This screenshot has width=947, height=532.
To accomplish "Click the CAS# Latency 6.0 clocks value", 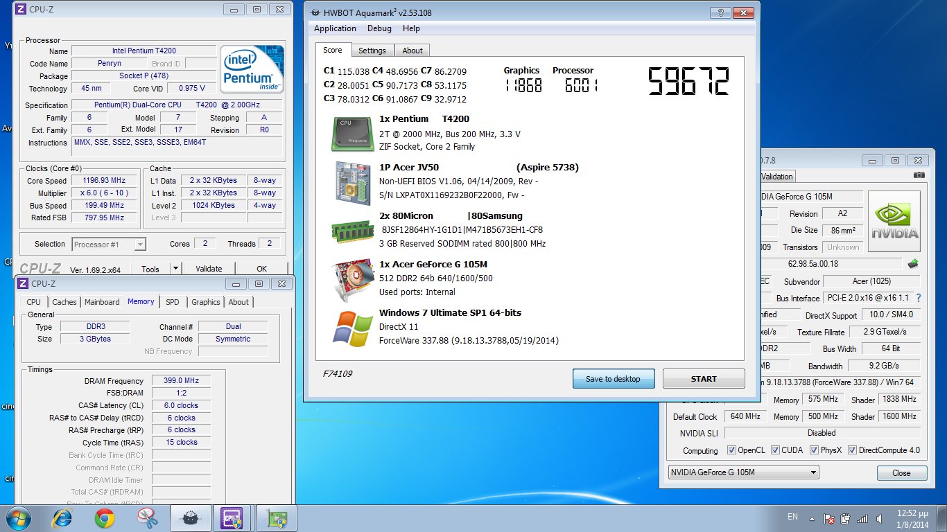I will click(181, 405).
